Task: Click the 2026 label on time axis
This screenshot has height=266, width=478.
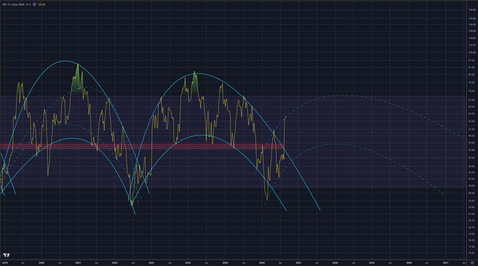Action: [x=262, y=263]
